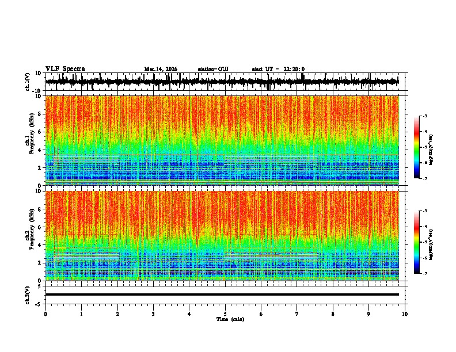The width and height of the screenshot is (456, 352).
Task: Click the start UT time value
Action: [294, 69]
